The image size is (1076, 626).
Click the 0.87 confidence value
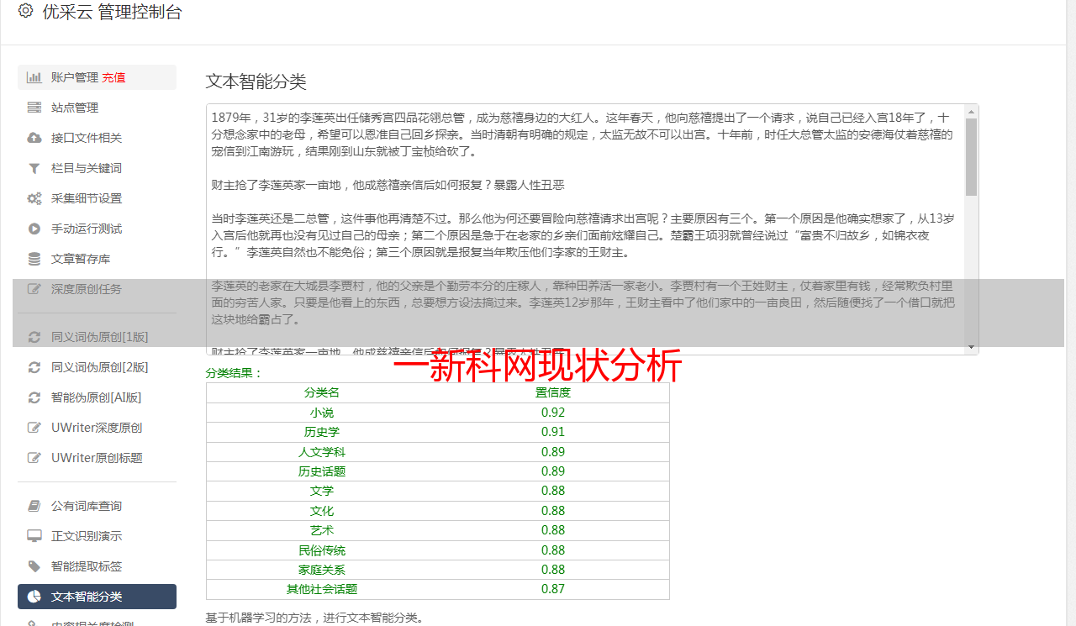553,589
